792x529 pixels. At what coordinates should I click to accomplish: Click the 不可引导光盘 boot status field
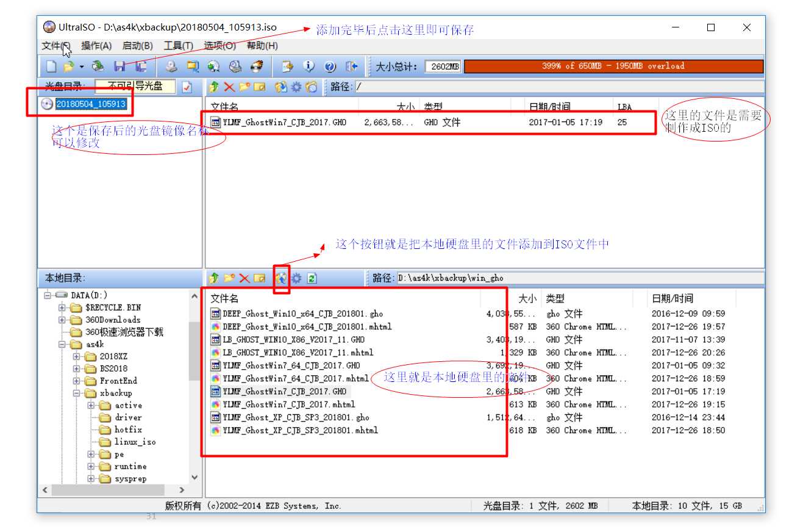coord(135,87)
